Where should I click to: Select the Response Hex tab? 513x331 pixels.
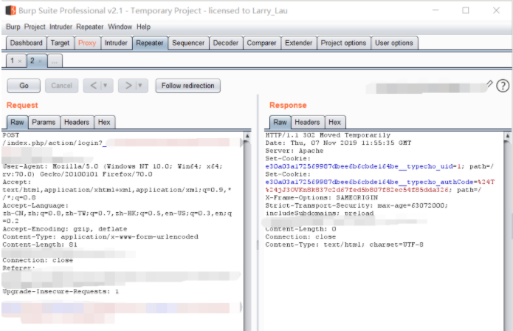point(334,122)
